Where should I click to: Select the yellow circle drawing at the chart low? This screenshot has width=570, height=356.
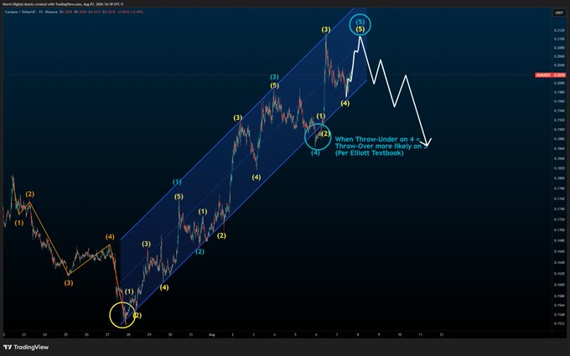coord(122,315)
